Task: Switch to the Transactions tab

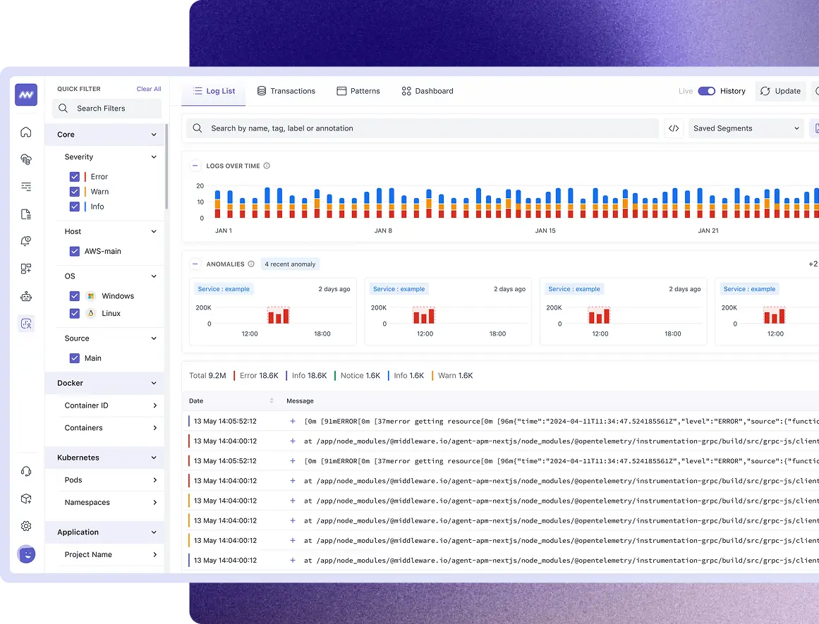Action: [x=286, y=91]
